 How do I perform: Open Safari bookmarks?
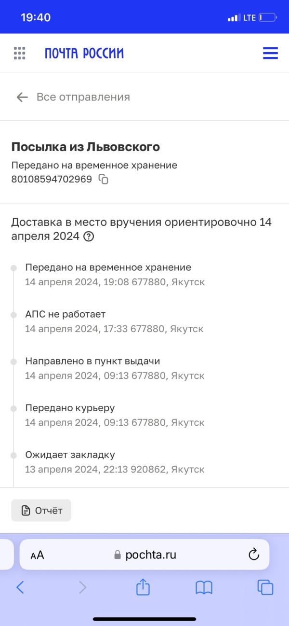204,587
